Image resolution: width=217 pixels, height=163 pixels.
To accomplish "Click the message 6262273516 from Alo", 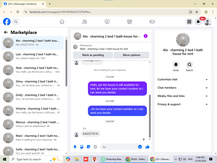I will tap(90, 134).
